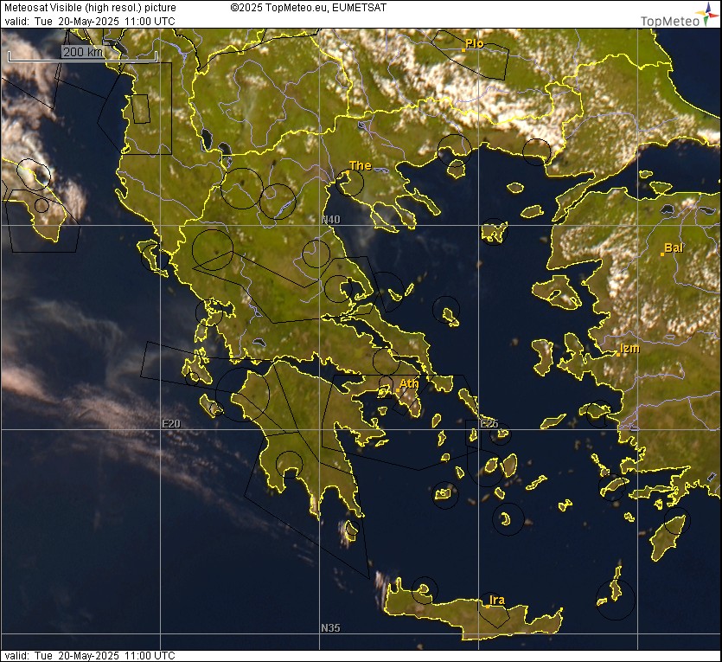Image resolution: width=722 pixels, height=662 pixels.
Task: Click the TopMeteo logo
Action: (679, 16)
